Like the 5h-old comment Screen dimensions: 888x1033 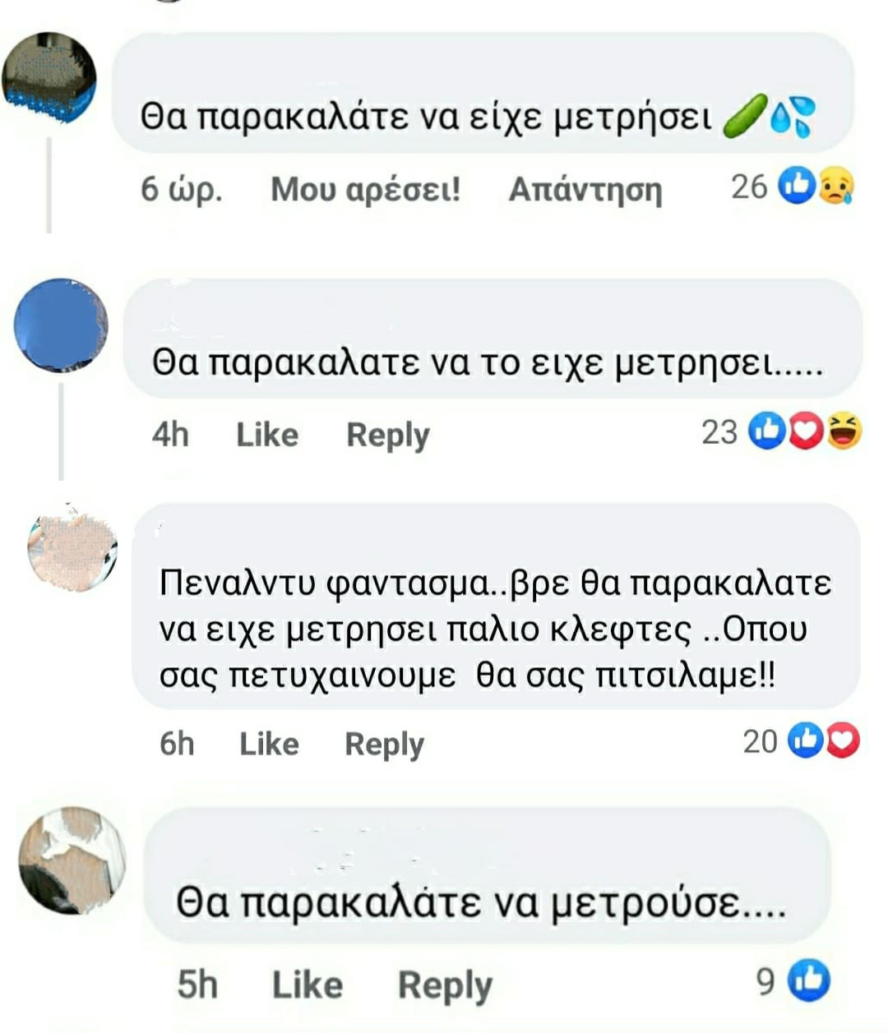307,984
